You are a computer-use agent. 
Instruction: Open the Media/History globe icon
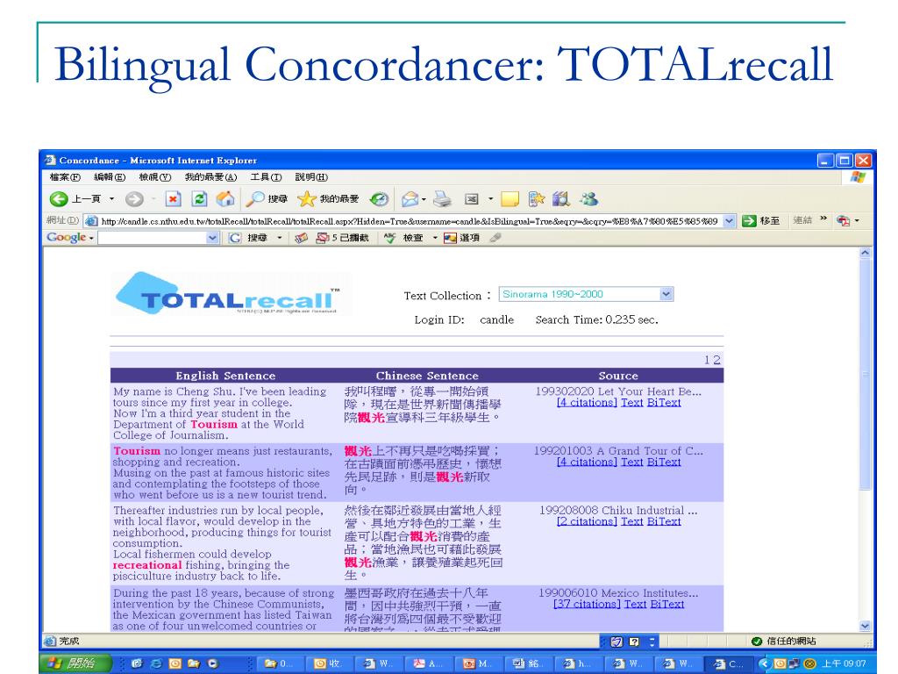[379, 199]
